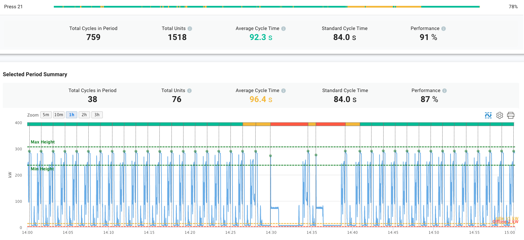The width and height of the screenshot is (524, 240).
Task: Open the chart settings gear
Action: tap(500, 115)
